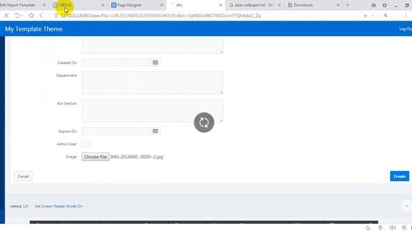Image resolution: width=412 pixels, height=231 pixels.
Task: Open the star bookmarks icon in toolbar
Action: pyautogui.click(x=32, y=15)
